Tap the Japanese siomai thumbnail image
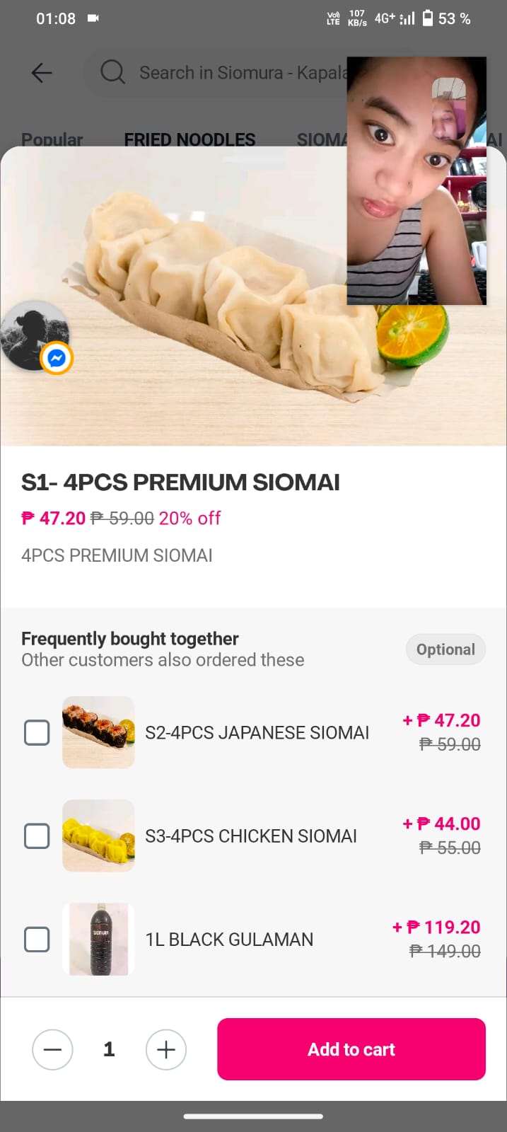This screenshot has width=507, height=1132. [x=98, y=732]
